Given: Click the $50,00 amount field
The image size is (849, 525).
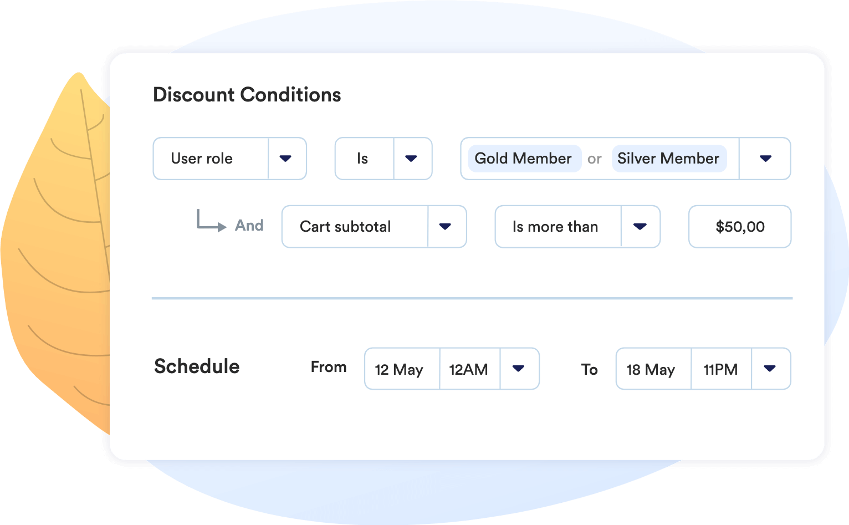Looking at the screenshot, I should [740, 227].
